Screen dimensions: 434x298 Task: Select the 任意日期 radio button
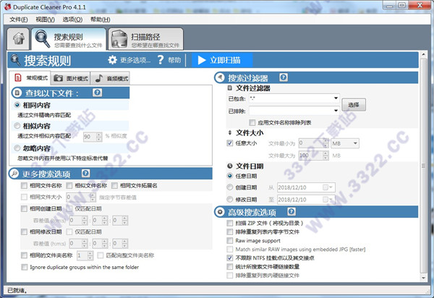pos(230,176)
